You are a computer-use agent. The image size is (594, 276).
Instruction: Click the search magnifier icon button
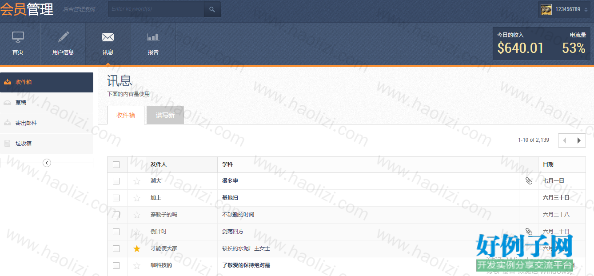(x=212, y=9)
